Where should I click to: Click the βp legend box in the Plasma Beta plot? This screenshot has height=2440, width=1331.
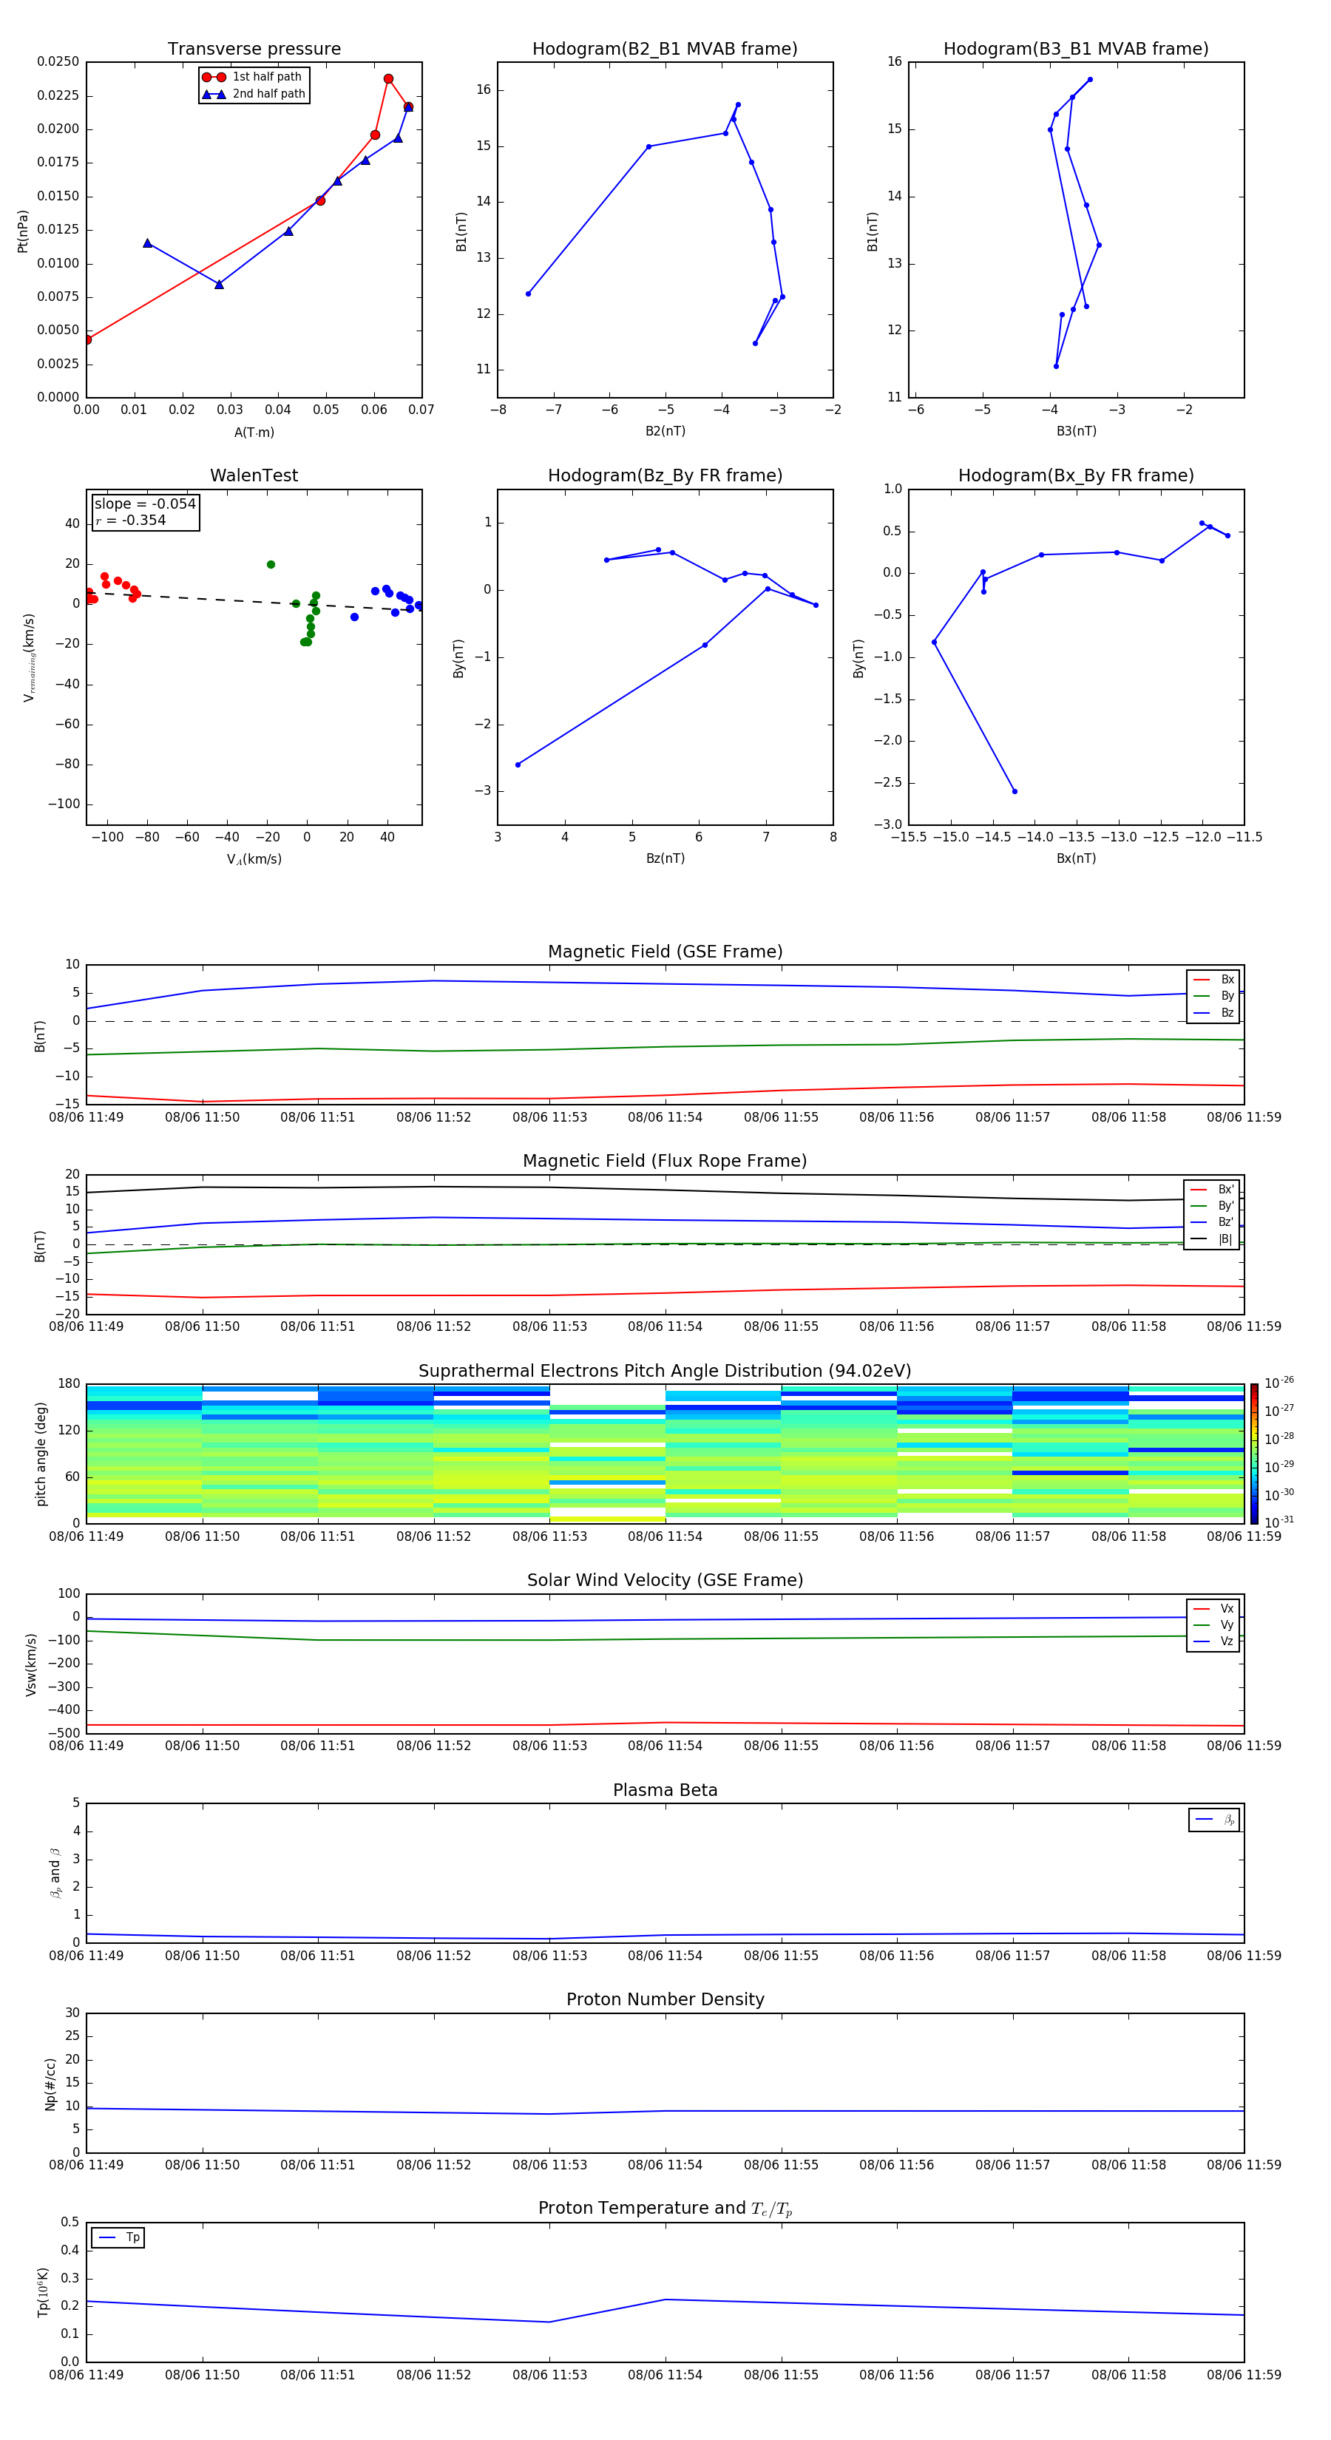1214,1820
